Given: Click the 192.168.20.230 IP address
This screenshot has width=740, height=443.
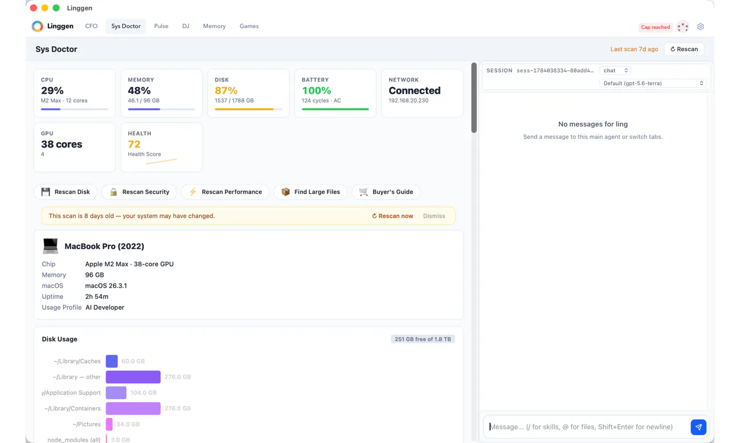Looking at the screenshot, I should coord(408,100).
